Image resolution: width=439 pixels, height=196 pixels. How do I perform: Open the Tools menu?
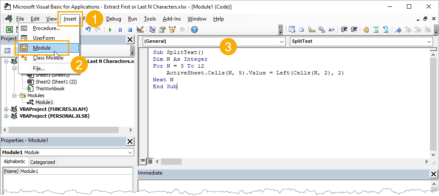(x=150, y=19)
